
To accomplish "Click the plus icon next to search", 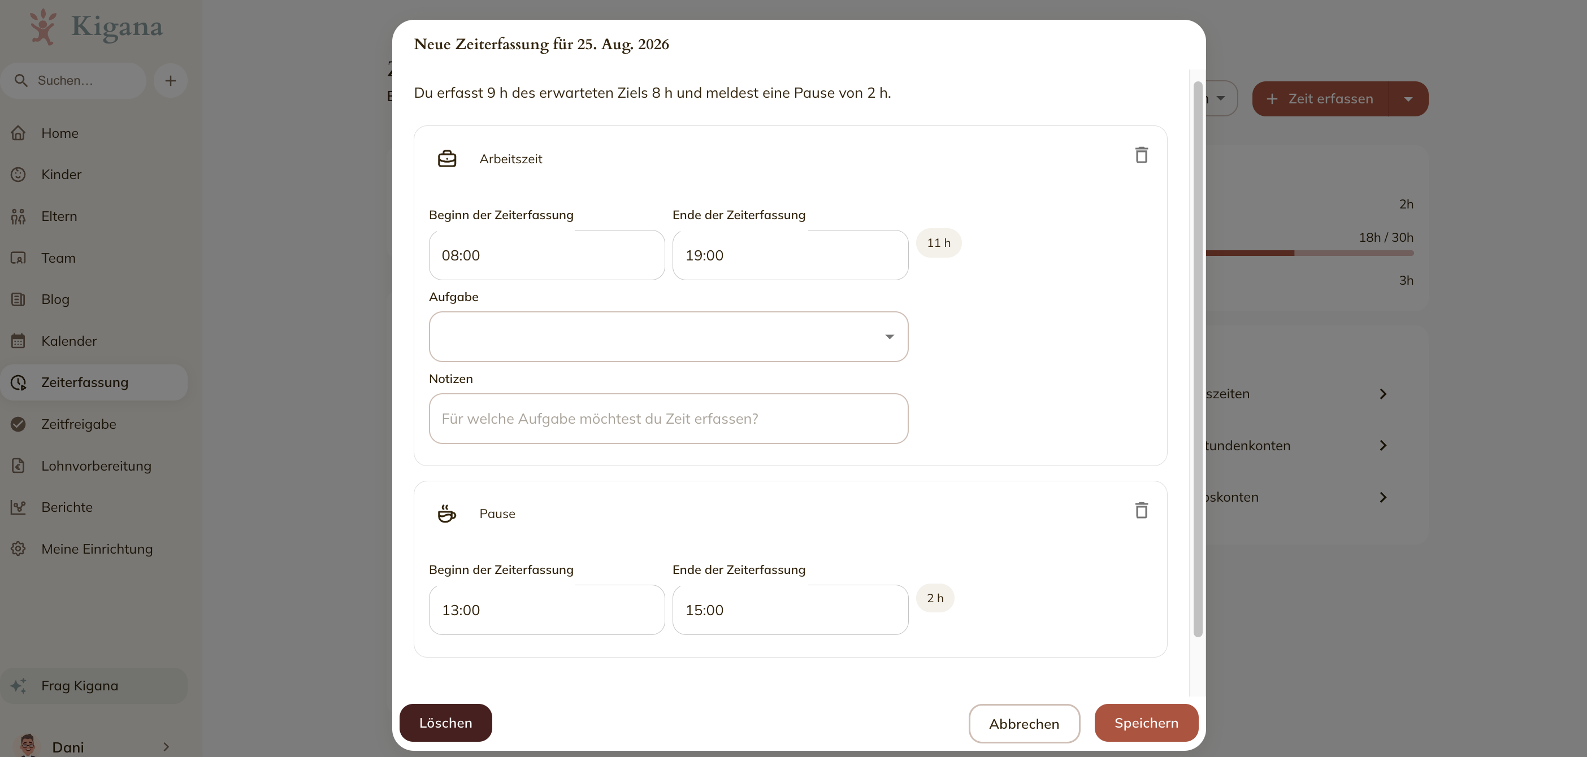I will tap(170, 81).
